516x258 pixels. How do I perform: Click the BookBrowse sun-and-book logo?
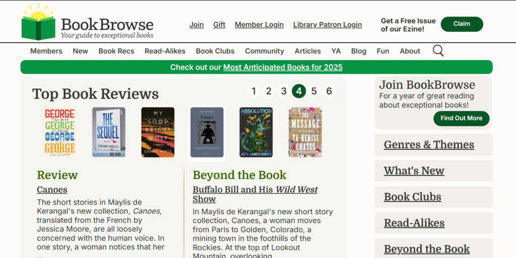tap(38, 22)
